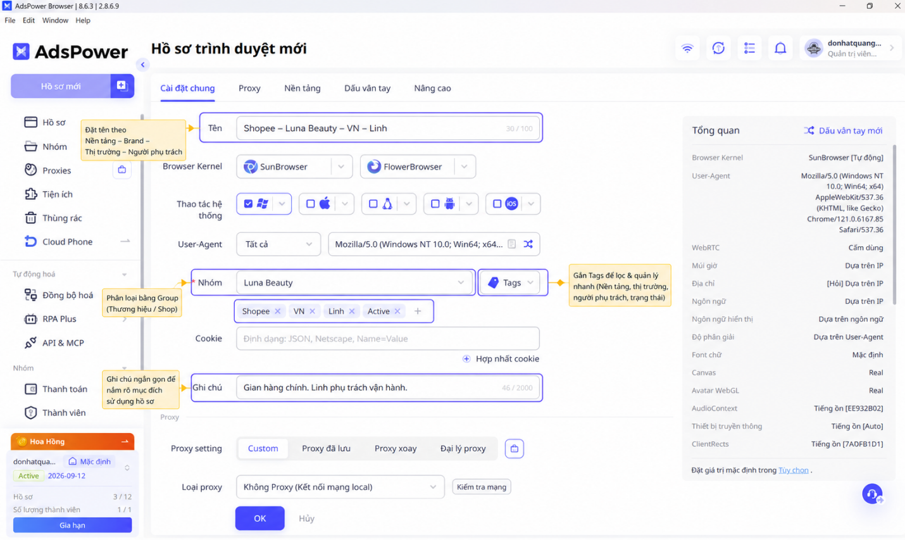905x540 pixels.
Task: Open the Window menu
Action: click(55, 20)
